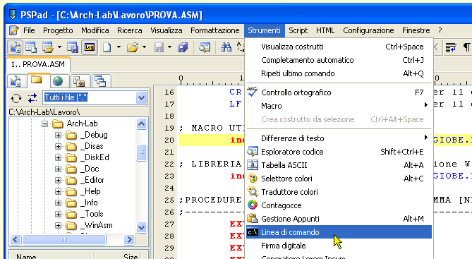Image resolution: width=472 pixels, height=259 pixels.
Task: Open the recent files dropdown arrow
Action: [x=144, y=47]
